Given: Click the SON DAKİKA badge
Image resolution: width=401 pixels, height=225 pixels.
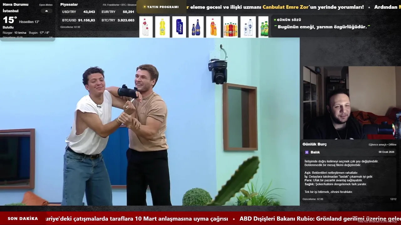Looking at the screenshot, I should coord(23,219).
